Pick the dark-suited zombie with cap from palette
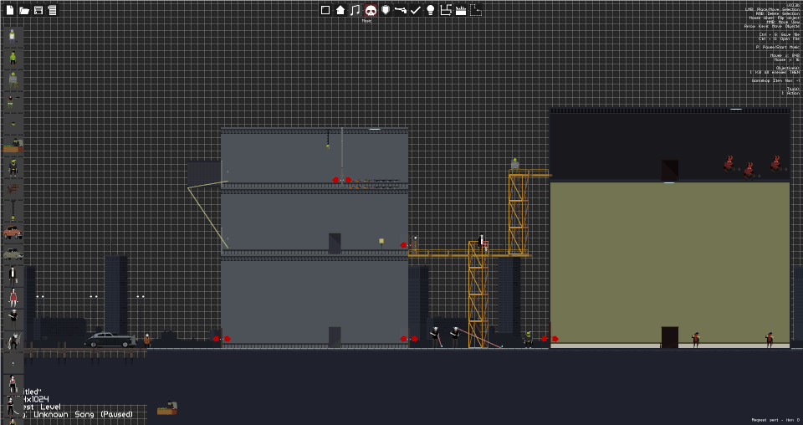The image size is (803, 425). click(x=13, y=167)
